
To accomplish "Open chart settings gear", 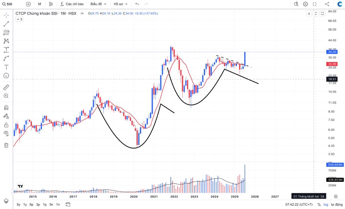I will coord(305,4).
